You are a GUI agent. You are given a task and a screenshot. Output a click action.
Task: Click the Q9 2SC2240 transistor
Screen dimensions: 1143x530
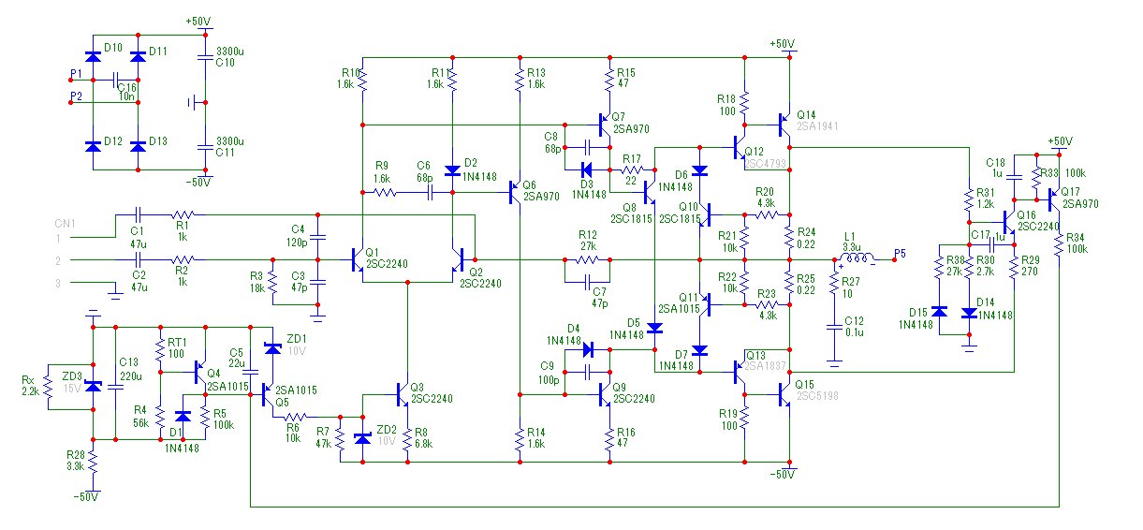pos(604,395)
